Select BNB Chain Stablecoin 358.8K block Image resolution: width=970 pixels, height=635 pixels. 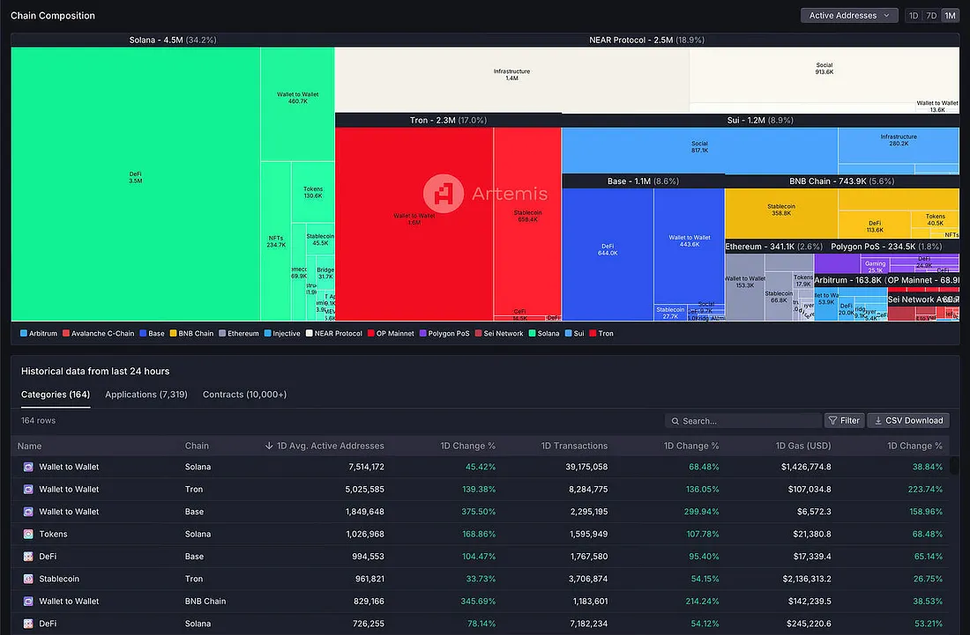(781, 214)
